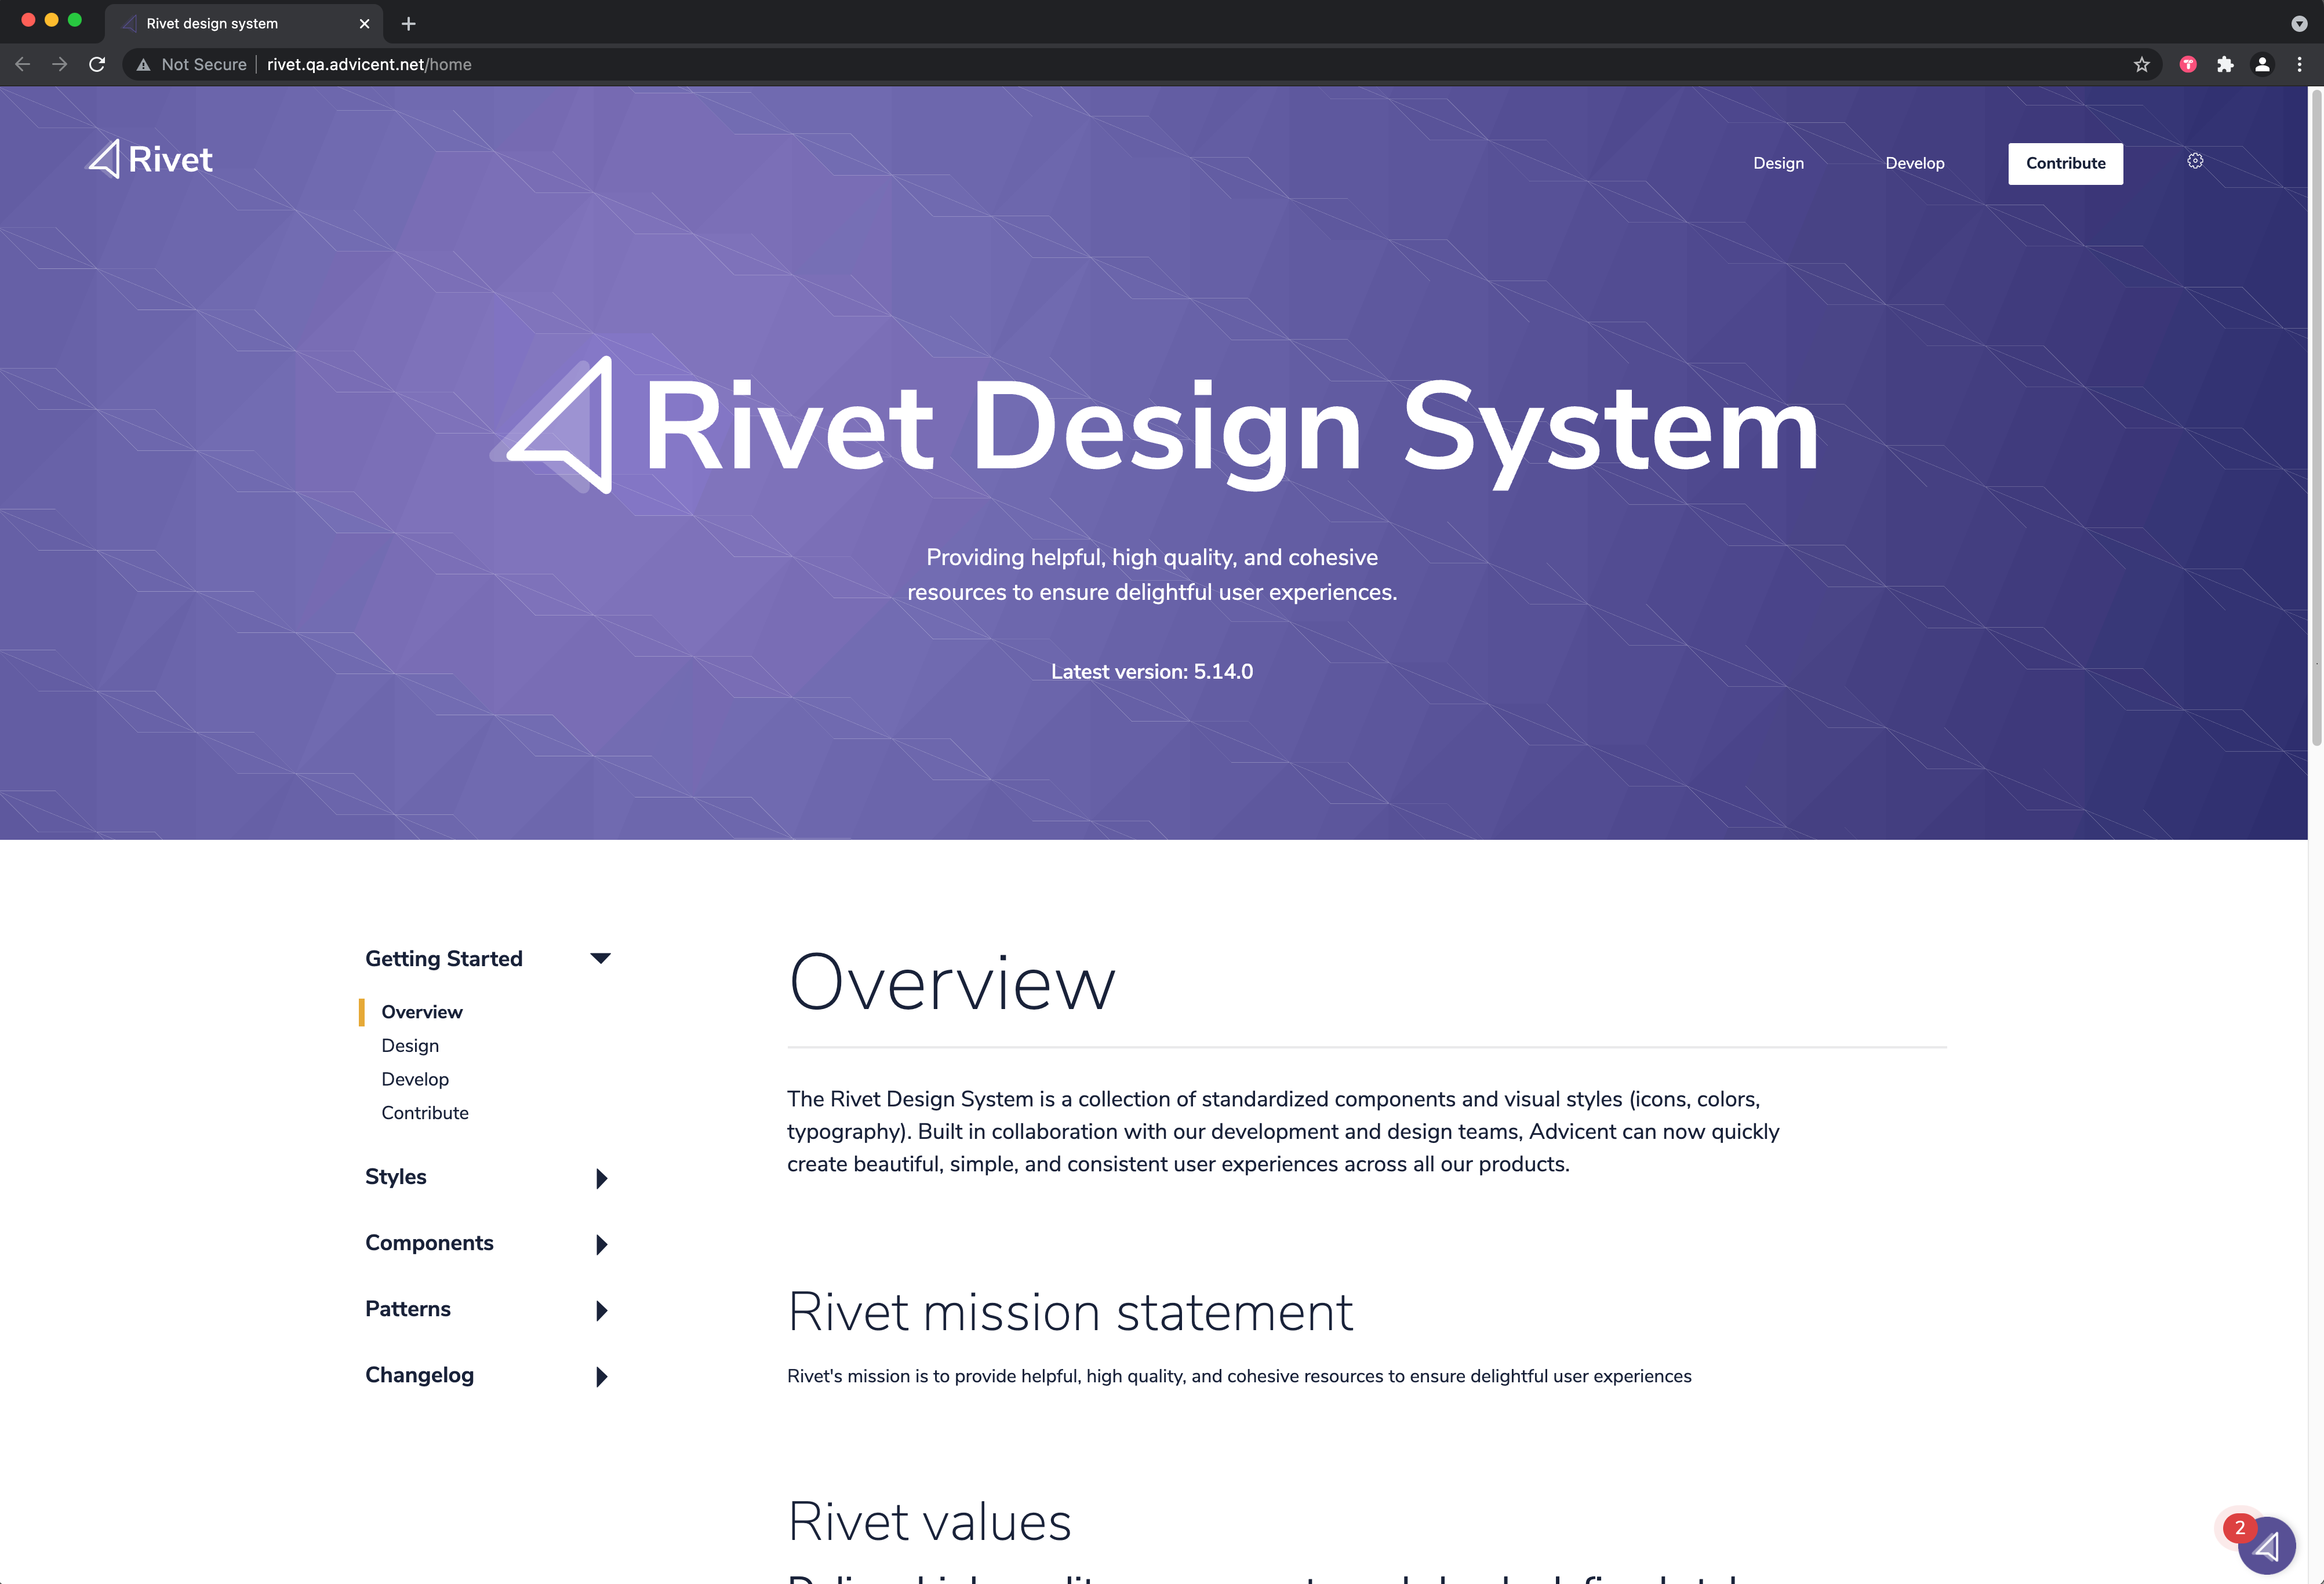Click the Overview page heading
Image resolution: width=2324 pixels, height=1584 pixels.
pyautogui.click(x=951, y=982)
